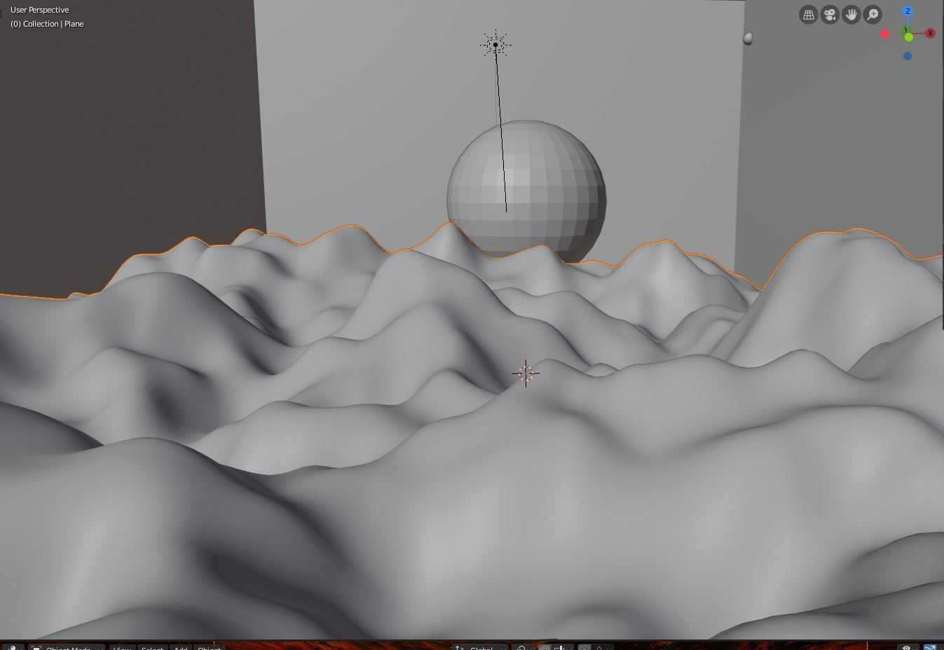Click the Z axis on navigation gizmo
This screenshot has height=650, width=944.
tap(908, 11)
